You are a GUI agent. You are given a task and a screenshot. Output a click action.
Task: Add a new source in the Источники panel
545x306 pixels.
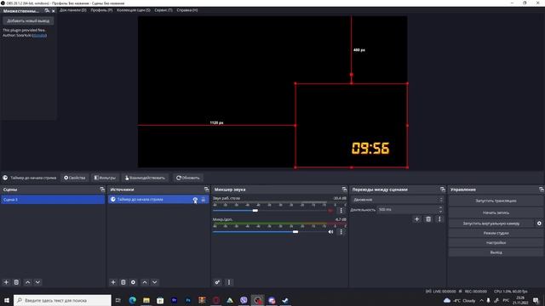(113, 282)
